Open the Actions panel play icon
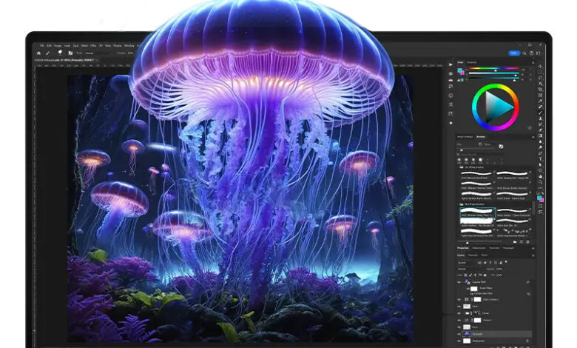 pyautogui.click(x=451, y=65)
